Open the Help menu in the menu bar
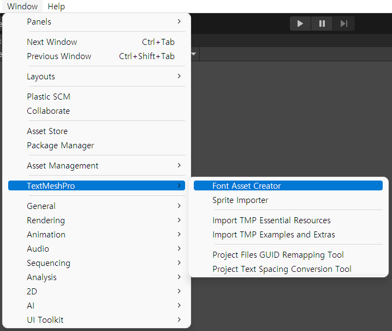 (56, 6)
